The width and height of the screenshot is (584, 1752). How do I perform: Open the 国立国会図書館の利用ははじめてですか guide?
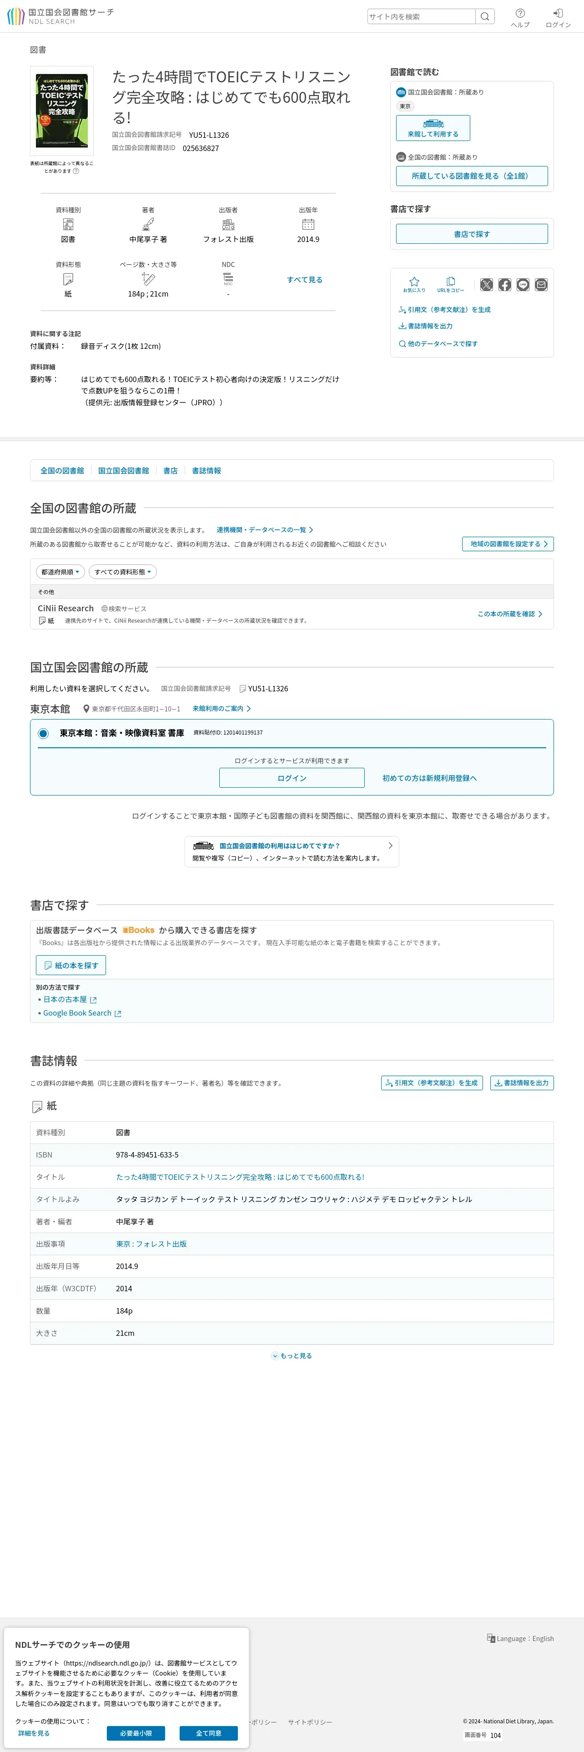(x=292, y=851)
